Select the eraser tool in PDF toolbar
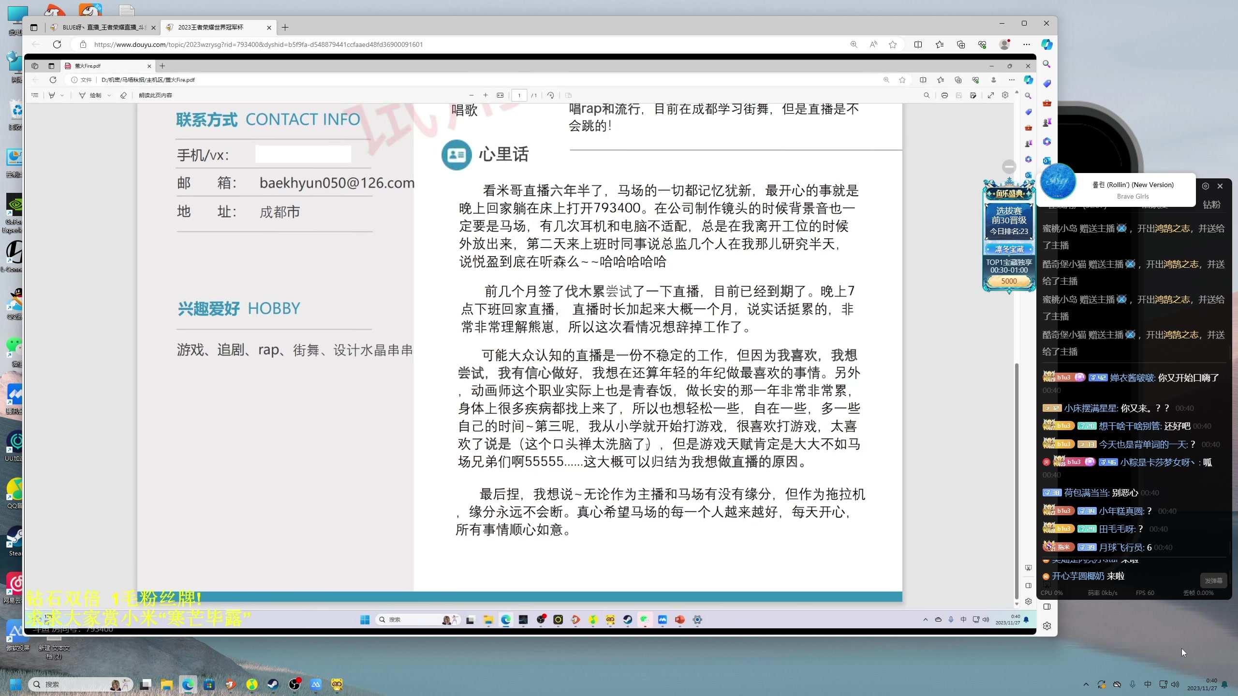Viewport: 1238px width, 696px height. point(123,95)
